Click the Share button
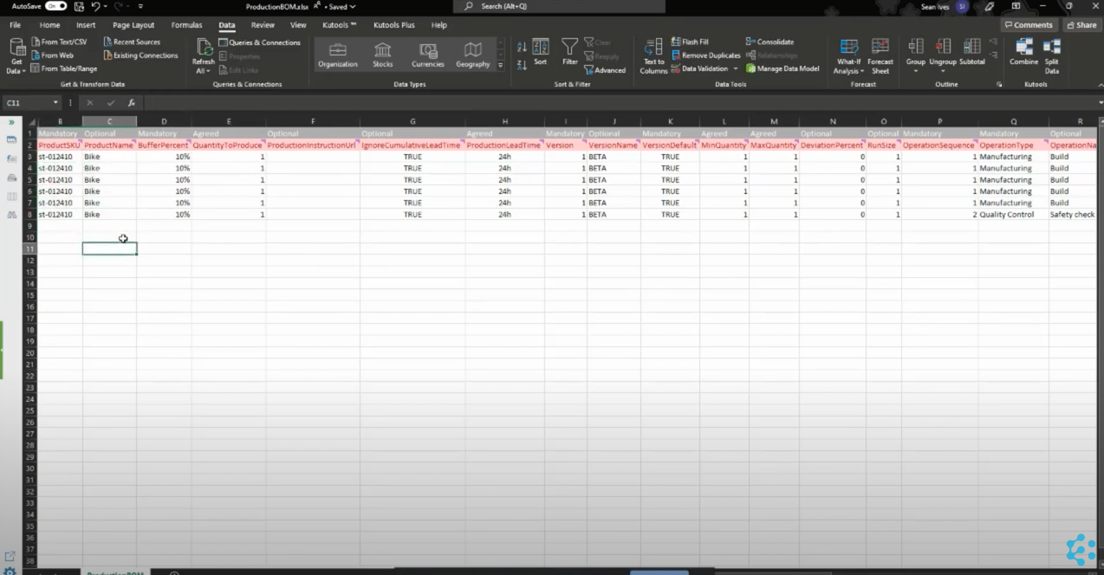Viewport: 1104px width, 575px height. [x=1081, y=24]
